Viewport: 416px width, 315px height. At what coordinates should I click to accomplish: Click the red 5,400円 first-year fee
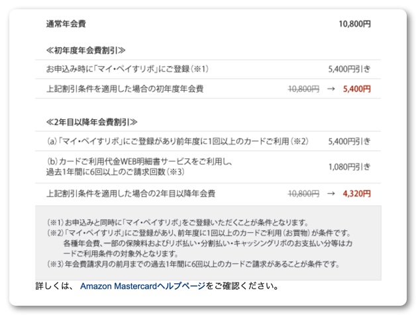[357, 89]
